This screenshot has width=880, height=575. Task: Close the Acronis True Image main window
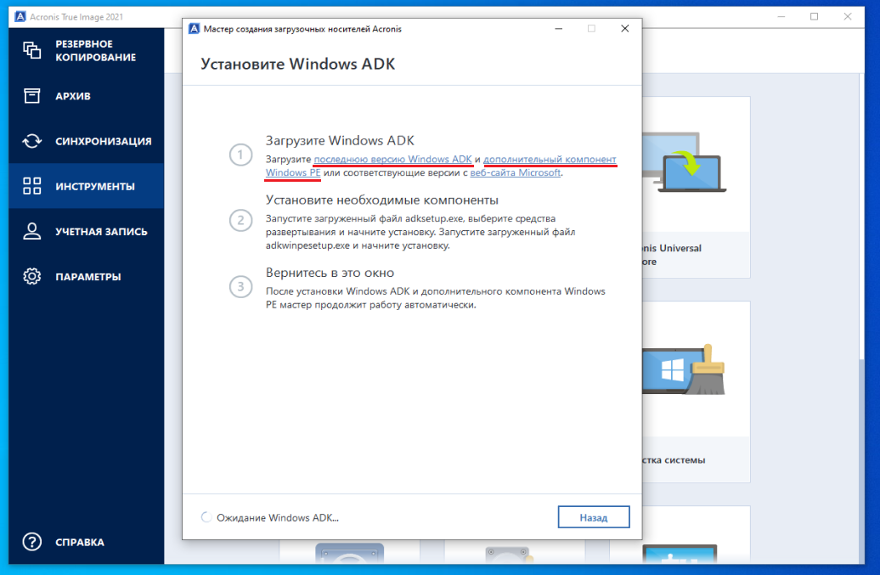pos(848,17)
